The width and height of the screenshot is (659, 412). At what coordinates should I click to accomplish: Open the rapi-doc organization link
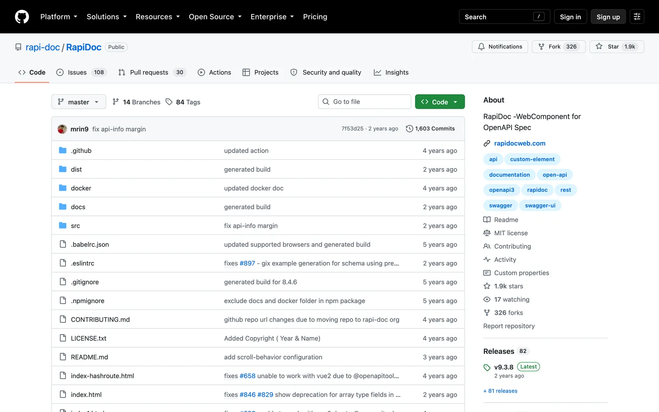pos(43,47)
